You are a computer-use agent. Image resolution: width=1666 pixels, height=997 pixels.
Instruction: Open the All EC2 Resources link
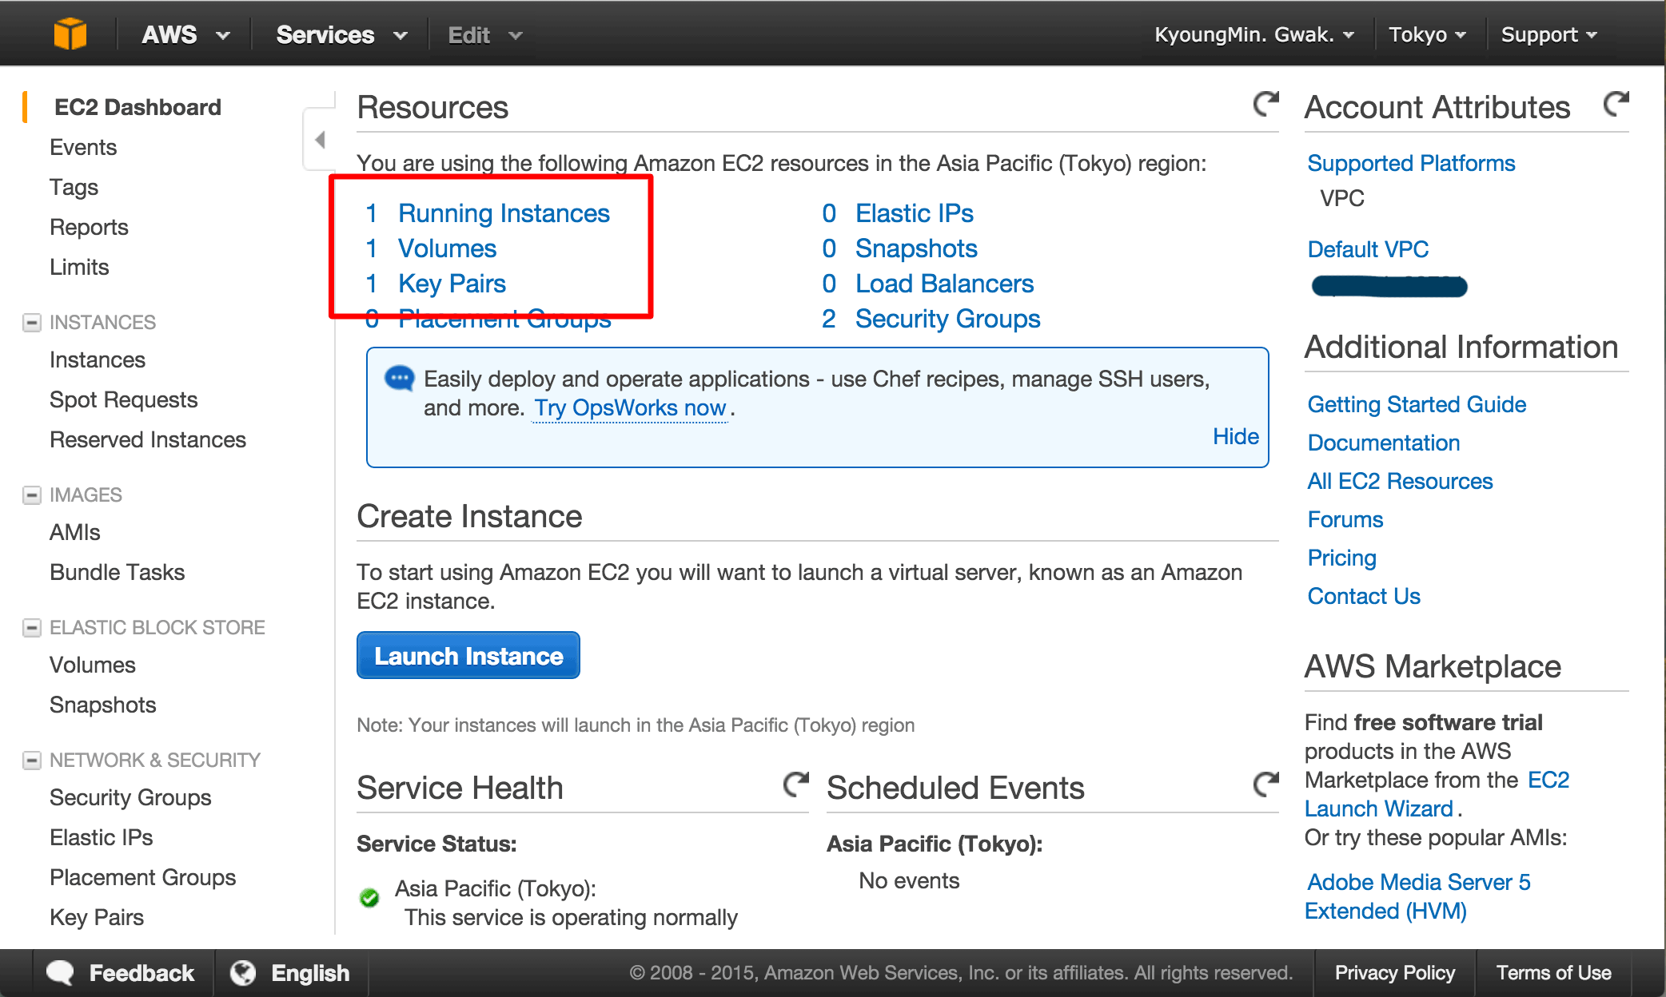click(1400, 481)
